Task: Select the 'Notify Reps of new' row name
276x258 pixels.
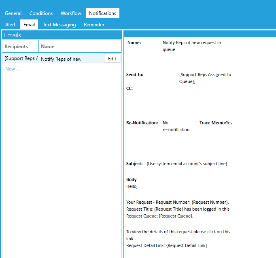Action: 61,59
